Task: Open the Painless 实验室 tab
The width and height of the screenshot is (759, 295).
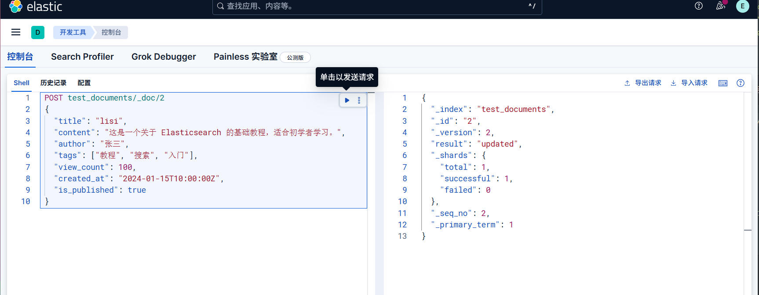Action: coord(245,57)
